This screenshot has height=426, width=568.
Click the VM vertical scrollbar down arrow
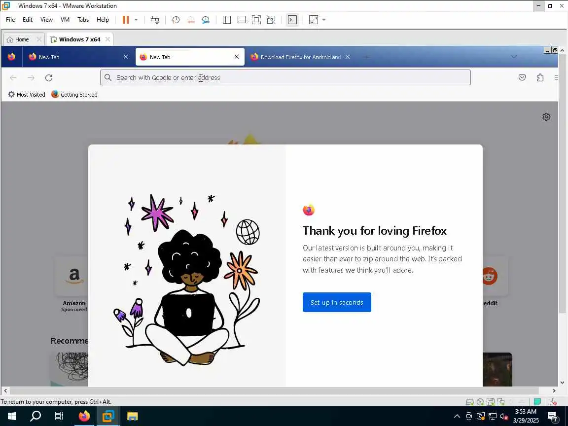click(562, 382)
